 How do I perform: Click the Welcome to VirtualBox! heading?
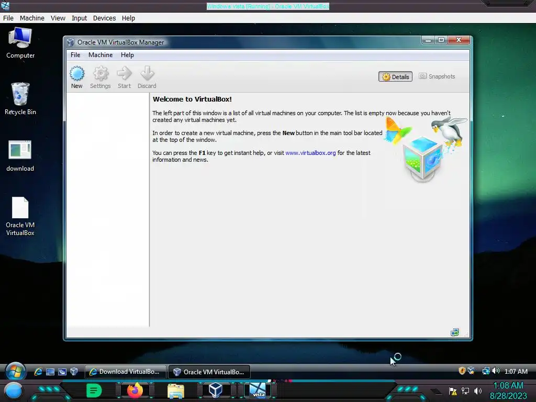[x=192, y=99]
